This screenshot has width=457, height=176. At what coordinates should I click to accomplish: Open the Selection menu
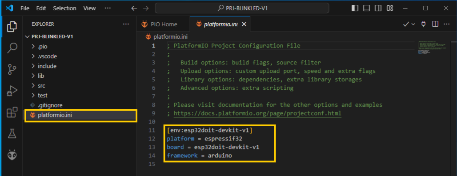65,8
